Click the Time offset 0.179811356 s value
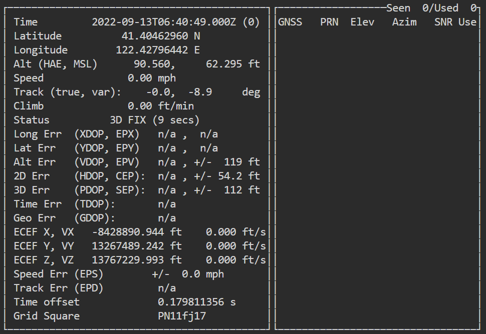The width and height of the screenshot is (486, 334). (x=197, y=302)
